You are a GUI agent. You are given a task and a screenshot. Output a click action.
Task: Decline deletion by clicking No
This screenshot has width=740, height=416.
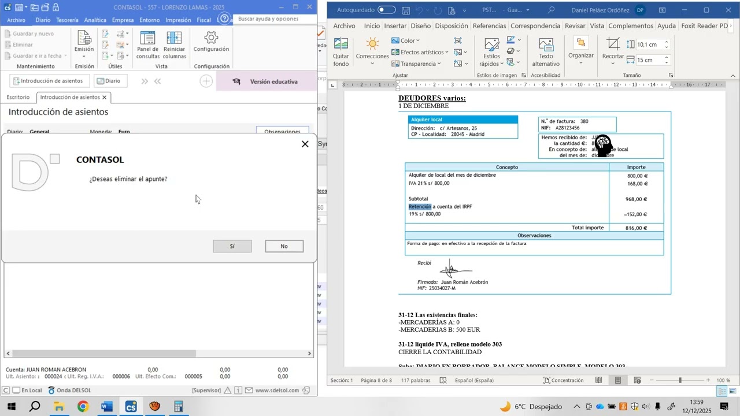[284, 246]
